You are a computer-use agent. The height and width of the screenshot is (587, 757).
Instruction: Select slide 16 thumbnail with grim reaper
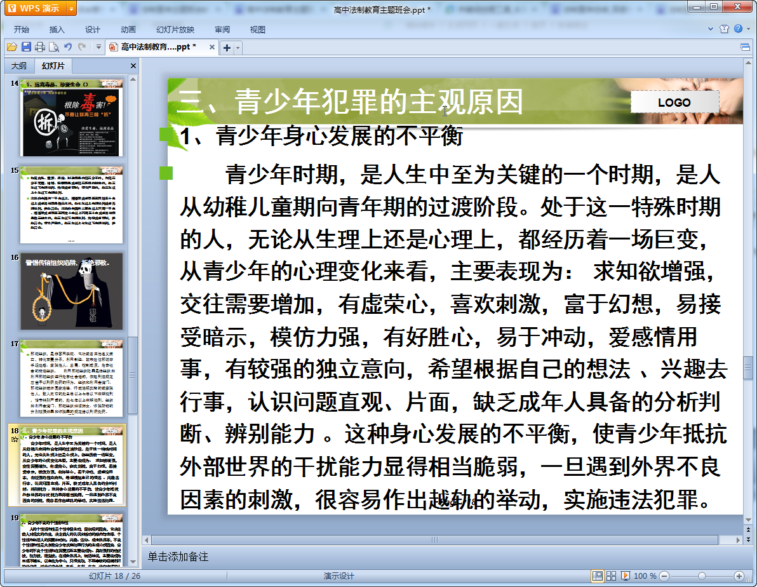tap(72, 292)
